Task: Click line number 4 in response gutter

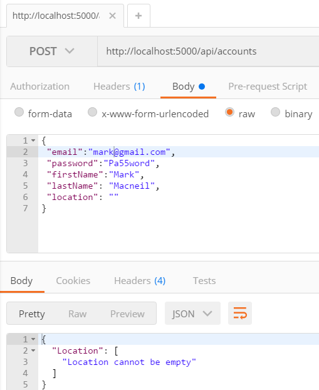Action: pyautogui.click(x=25, y=373)
